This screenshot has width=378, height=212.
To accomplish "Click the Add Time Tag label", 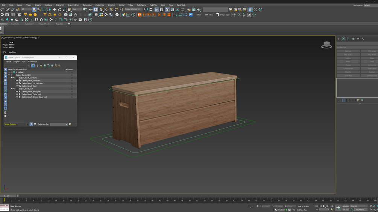I will point(302,210).
